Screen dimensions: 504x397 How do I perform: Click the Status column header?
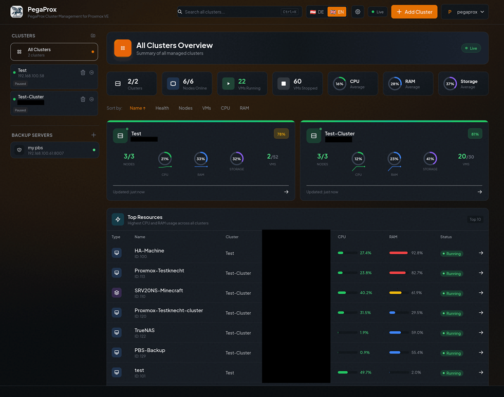click(x=446, y=237)
